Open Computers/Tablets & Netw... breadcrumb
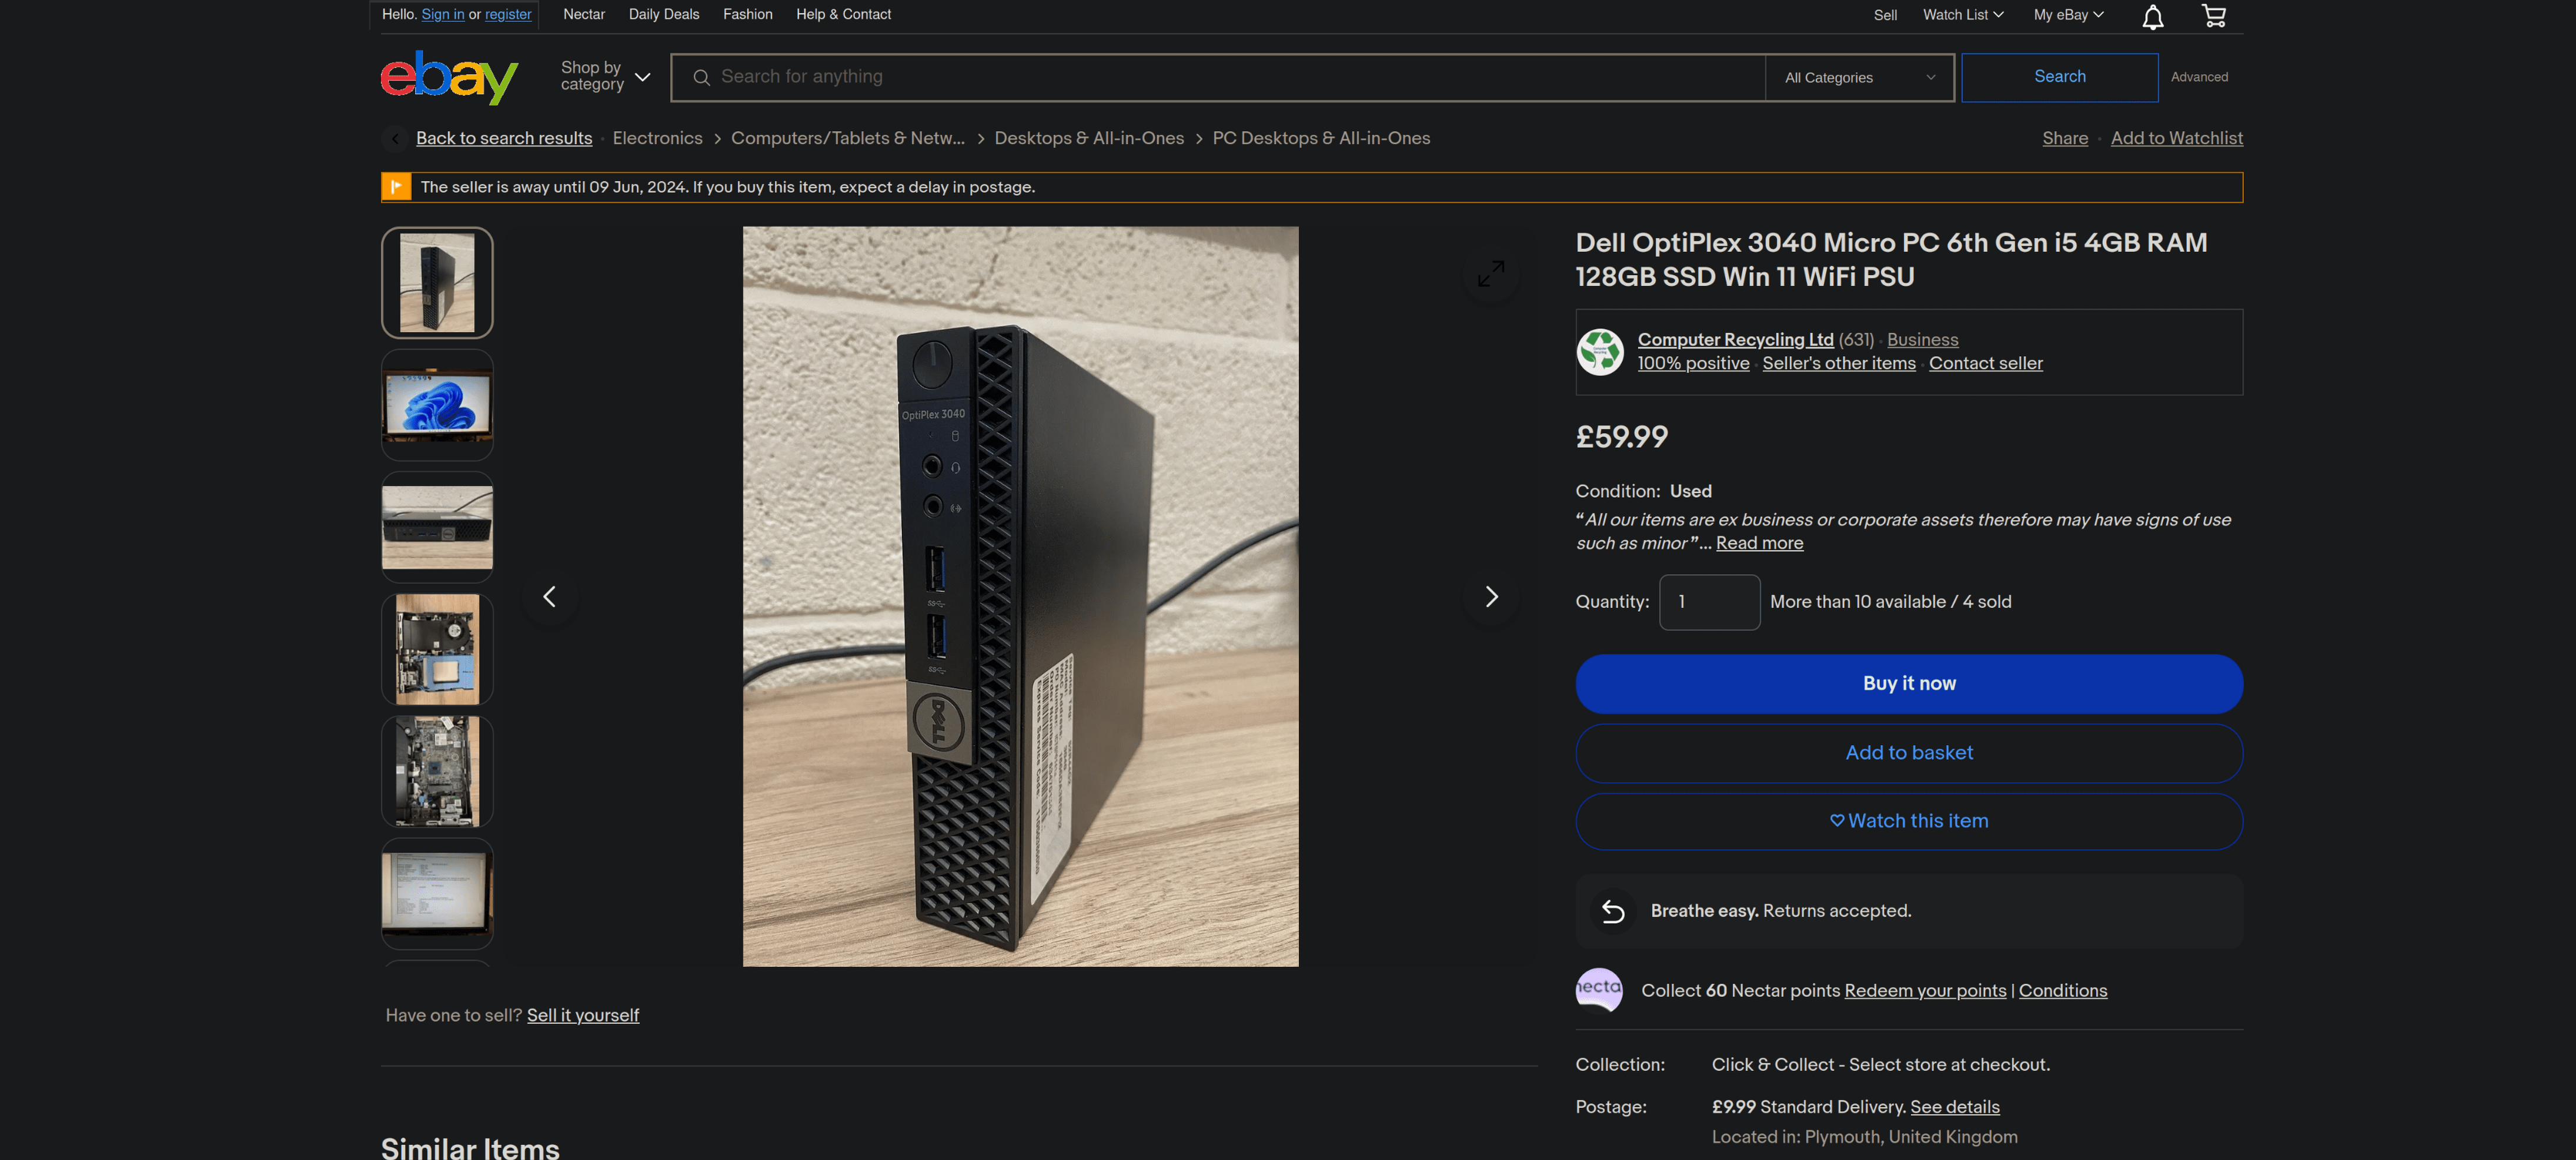The width and height of the screenshot is (2576, 1160). (x=847, y=138)
